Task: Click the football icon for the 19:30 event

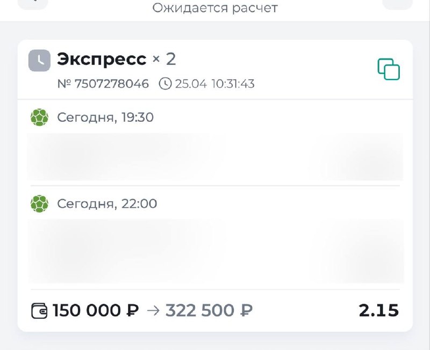Action: (39, 117)
